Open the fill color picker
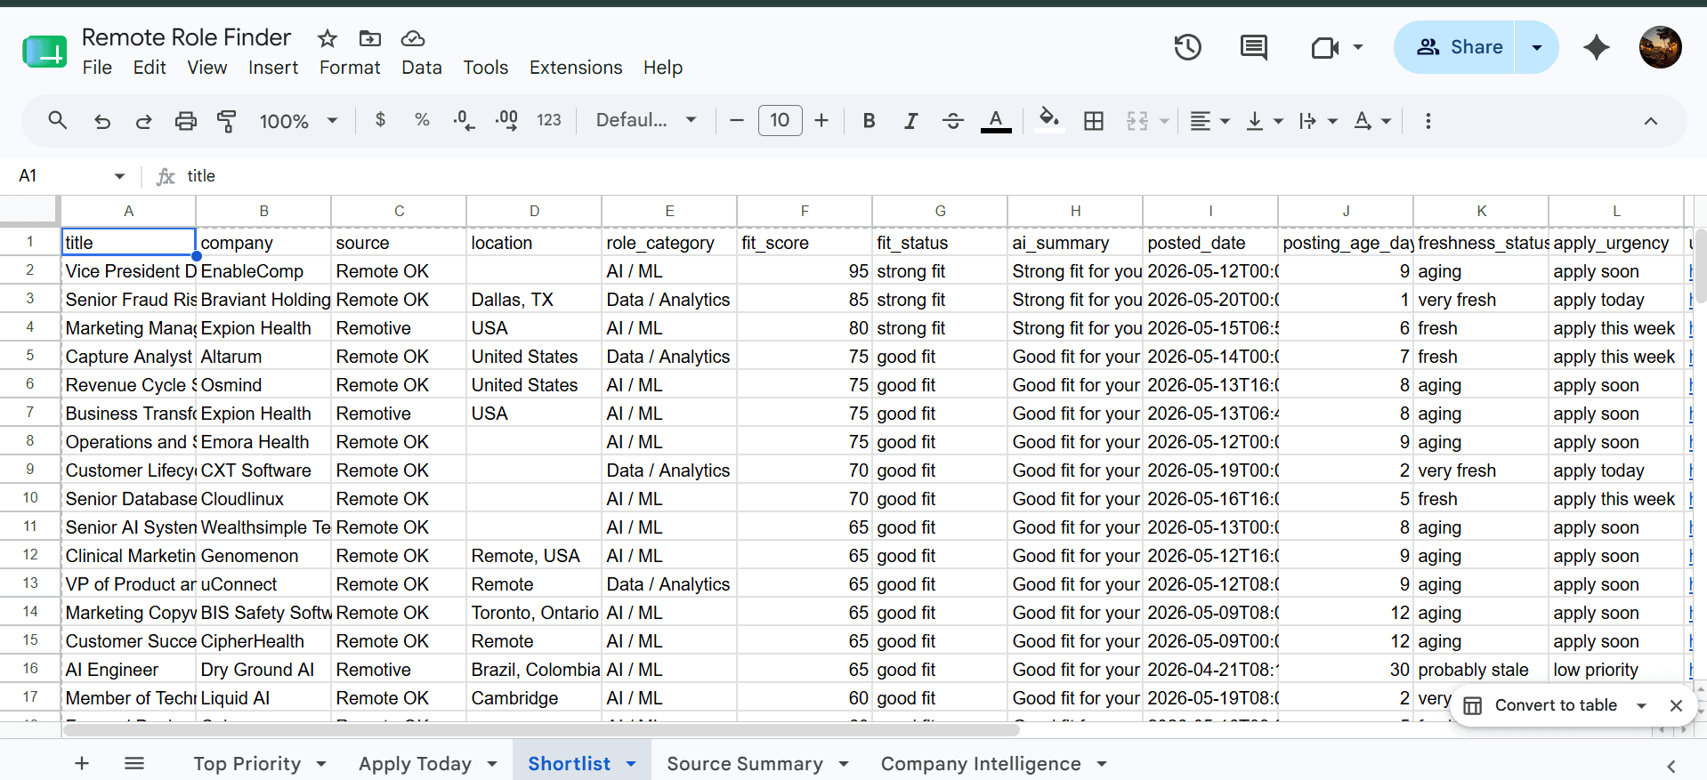This screenshot has height=780, width=1707. point(1049,119)
